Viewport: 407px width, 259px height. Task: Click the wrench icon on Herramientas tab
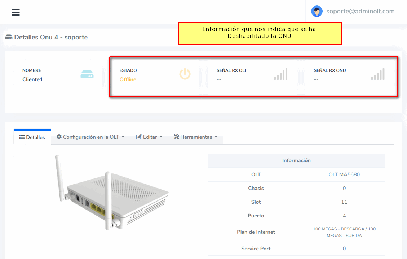pos(176,137)
